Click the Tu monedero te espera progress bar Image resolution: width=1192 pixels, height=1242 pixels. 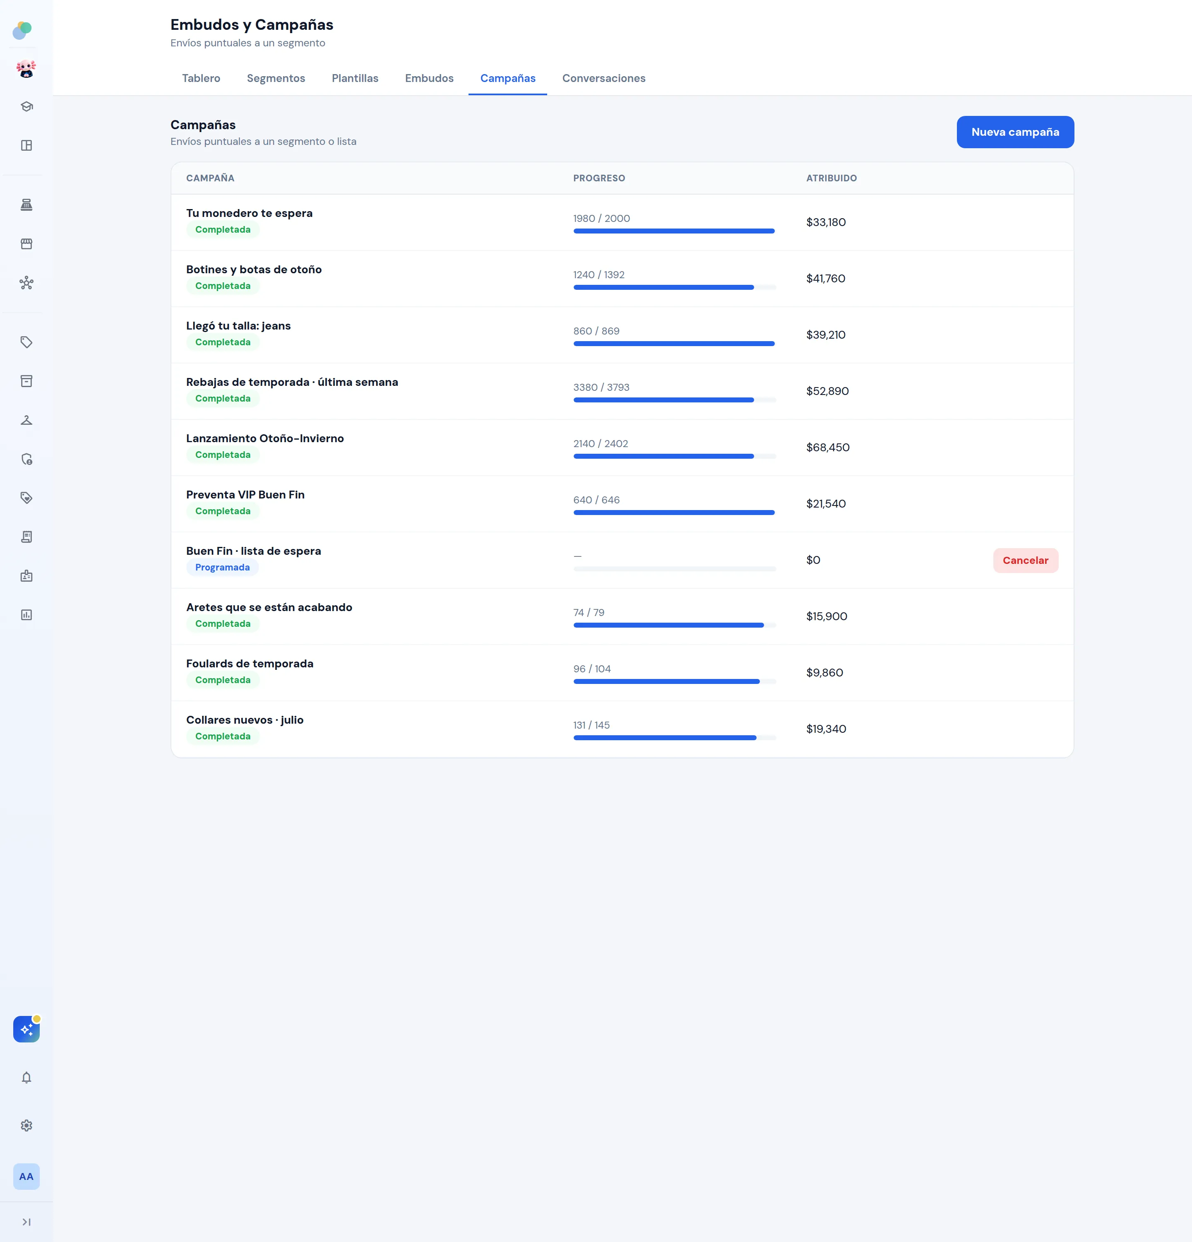[x=675, y=231]
